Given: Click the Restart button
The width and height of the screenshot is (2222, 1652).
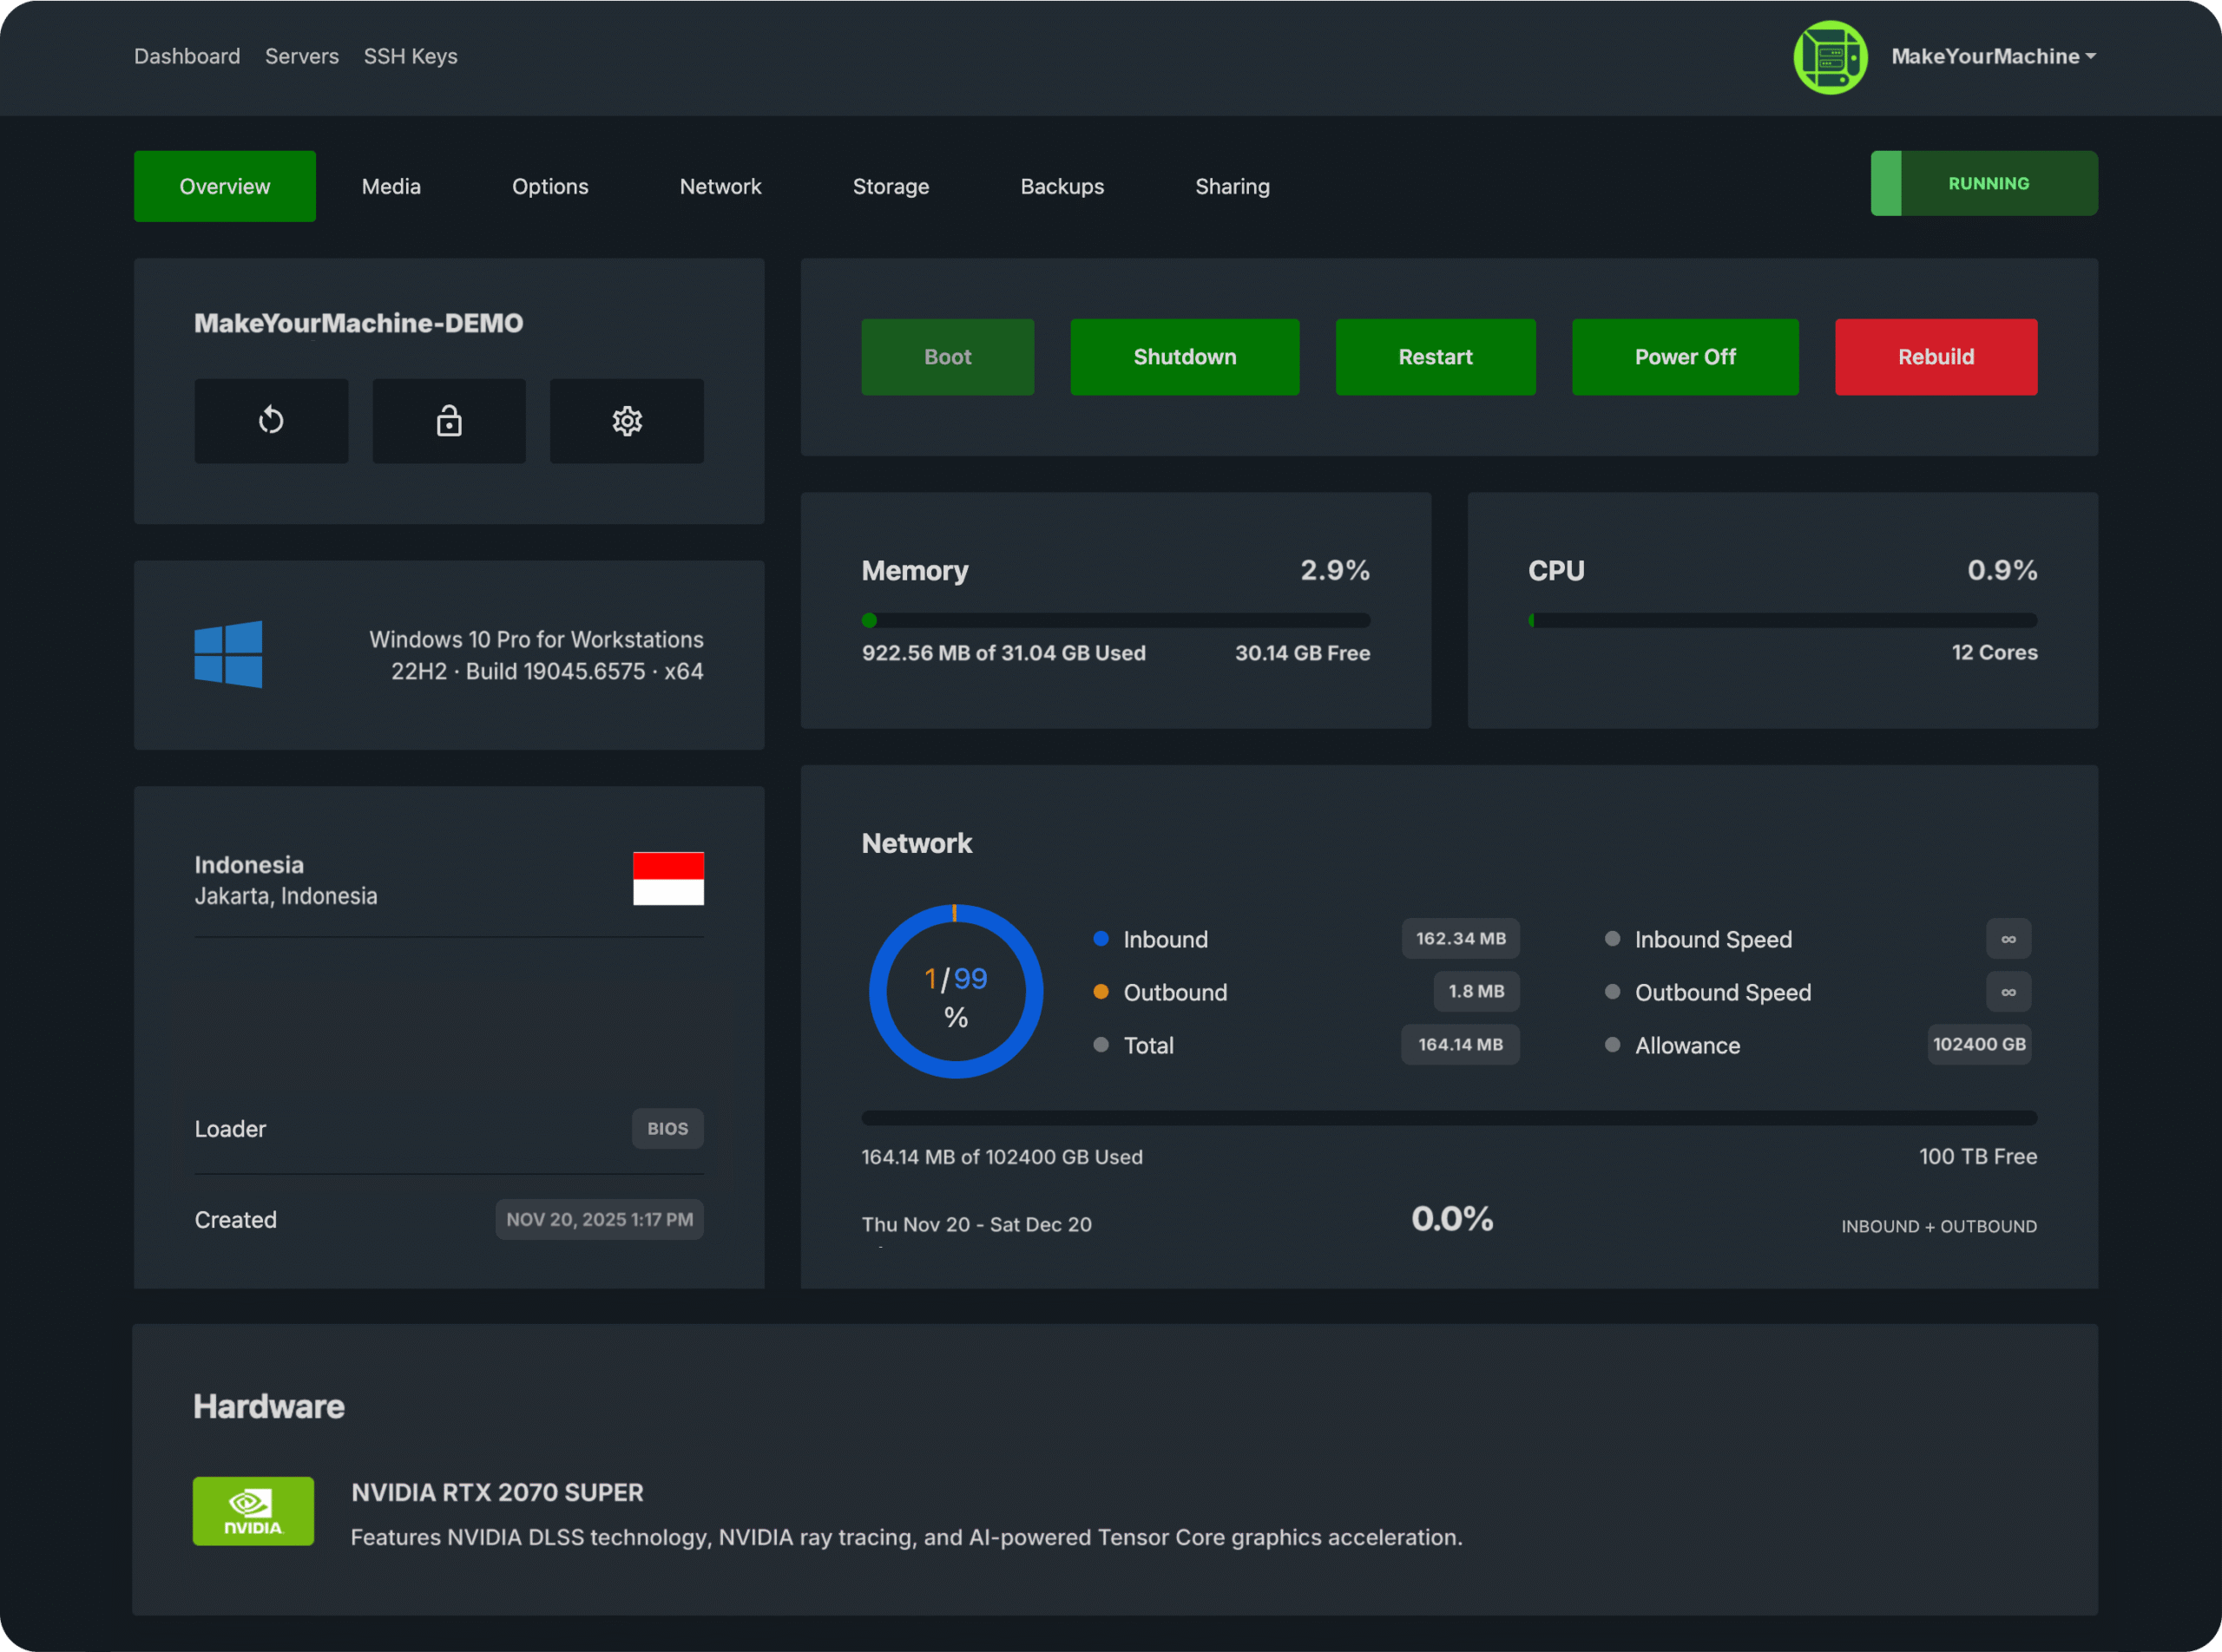Looking at the screenshot, I should click(1435, 357).
